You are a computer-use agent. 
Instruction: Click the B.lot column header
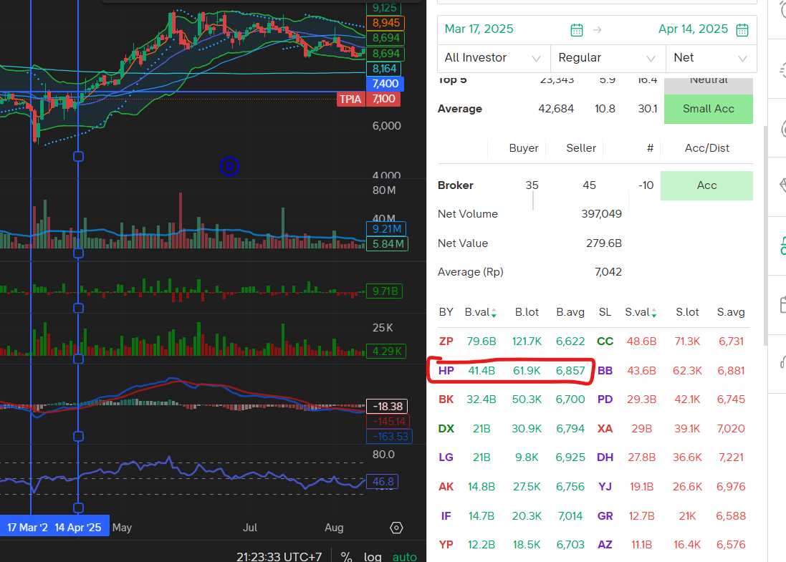pyautogui.click(x=527, y=312)
